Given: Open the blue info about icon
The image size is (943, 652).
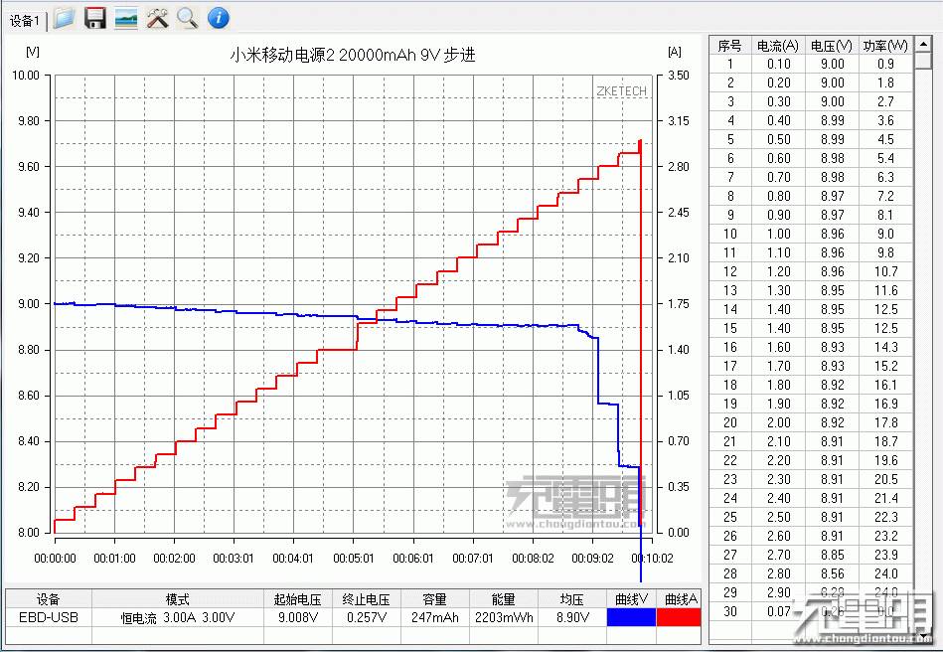Looking at the screenshot, I should click(x=219, y=18).
